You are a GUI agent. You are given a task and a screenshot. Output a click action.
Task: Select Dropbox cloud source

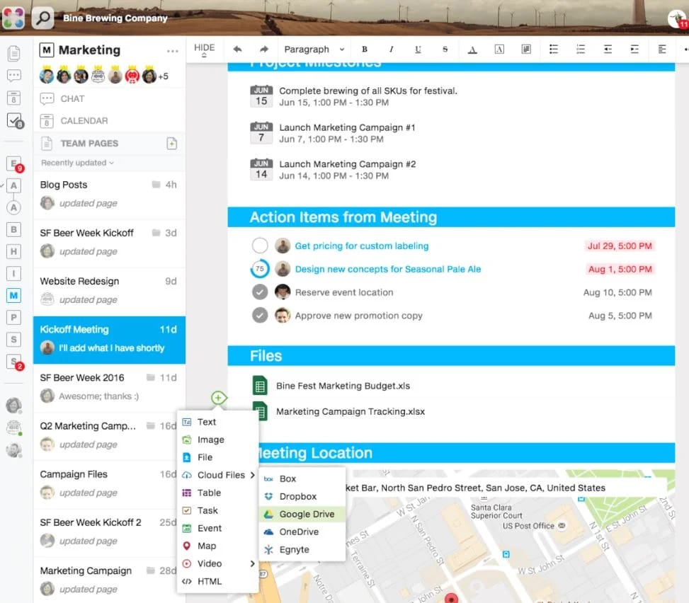(302, 496)
